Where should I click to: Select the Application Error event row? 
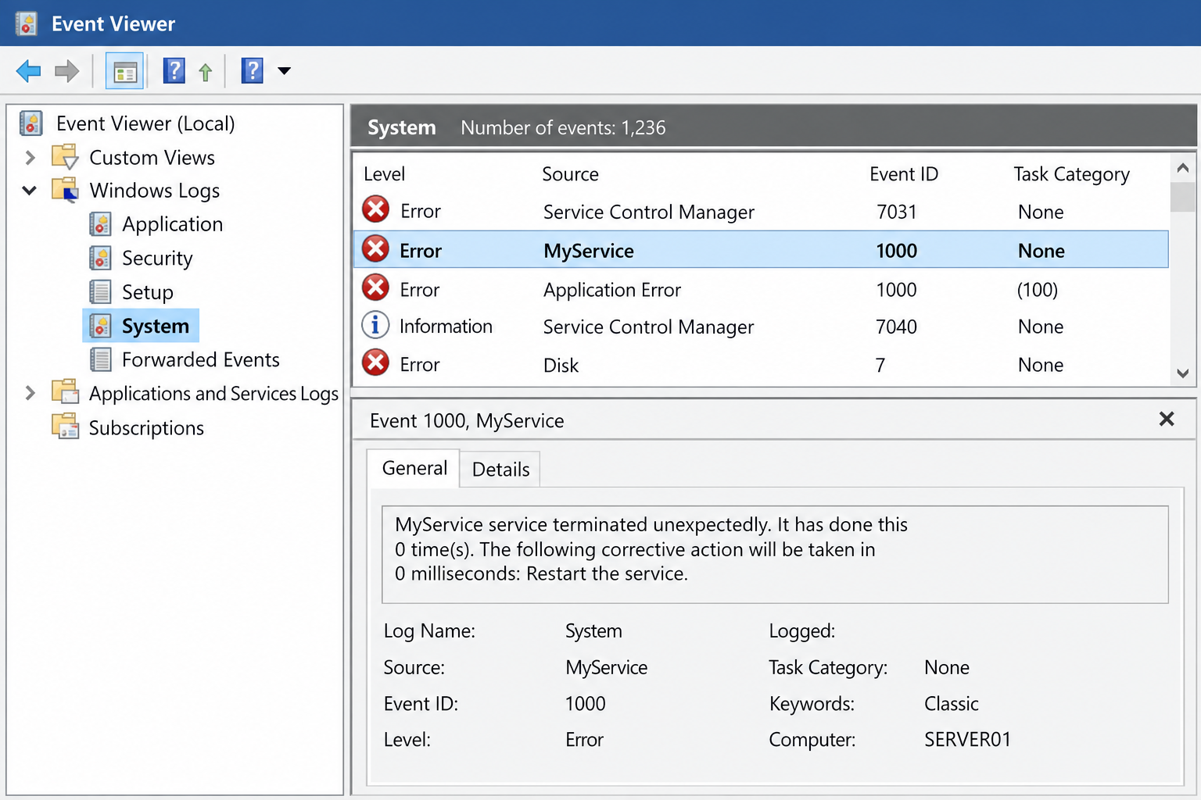(762, 290)
